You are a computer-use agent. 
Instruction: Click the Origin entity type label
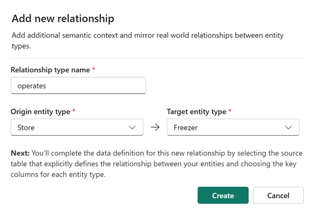click(x=40, y=112)
